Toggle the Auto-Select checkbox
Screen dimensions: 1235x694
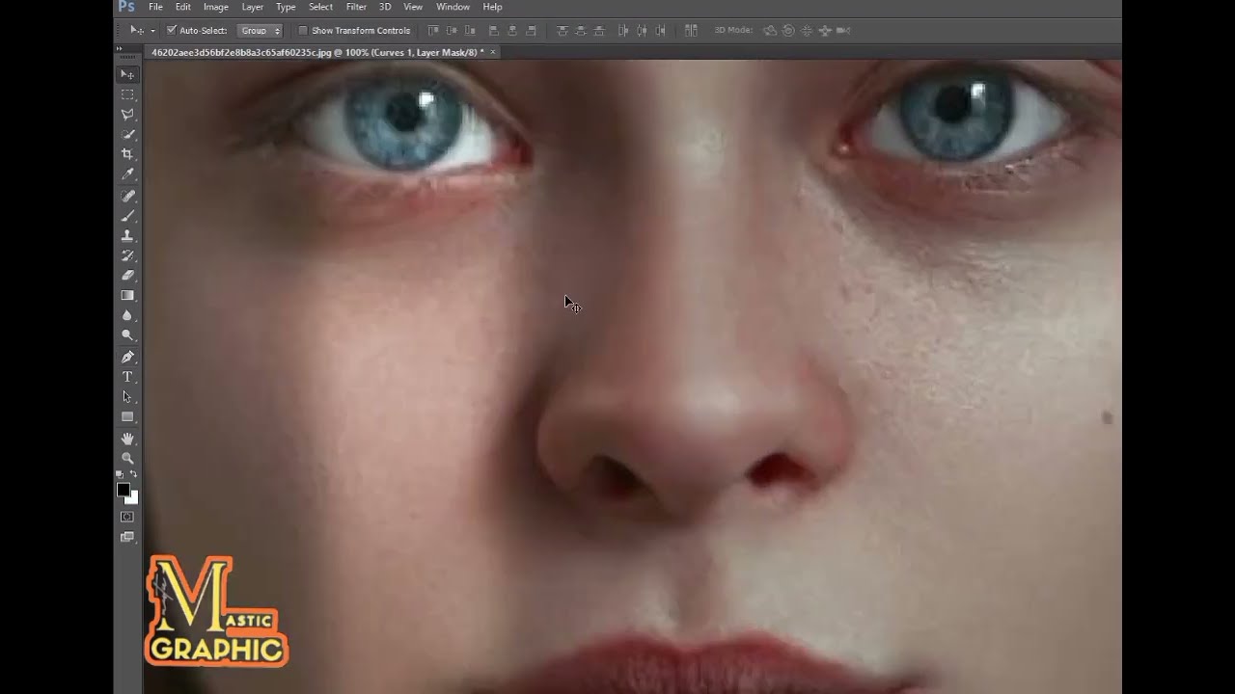click(x=172, y=31)
